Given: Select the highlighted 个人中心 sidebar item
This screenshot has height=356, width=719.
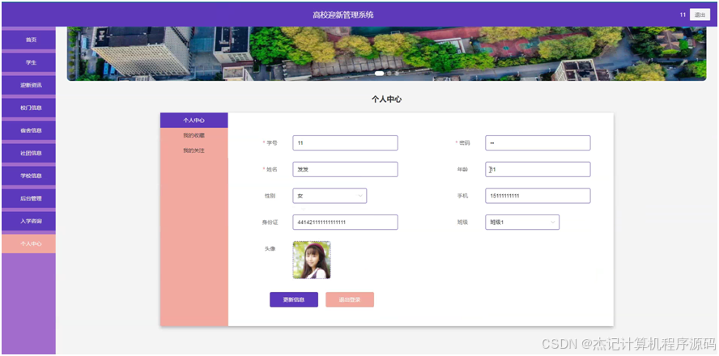Looking at the screenshot, I should coord(29,244).
